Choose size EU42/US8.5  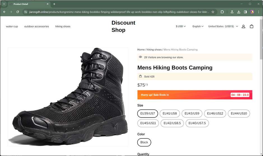pos(172,123)
